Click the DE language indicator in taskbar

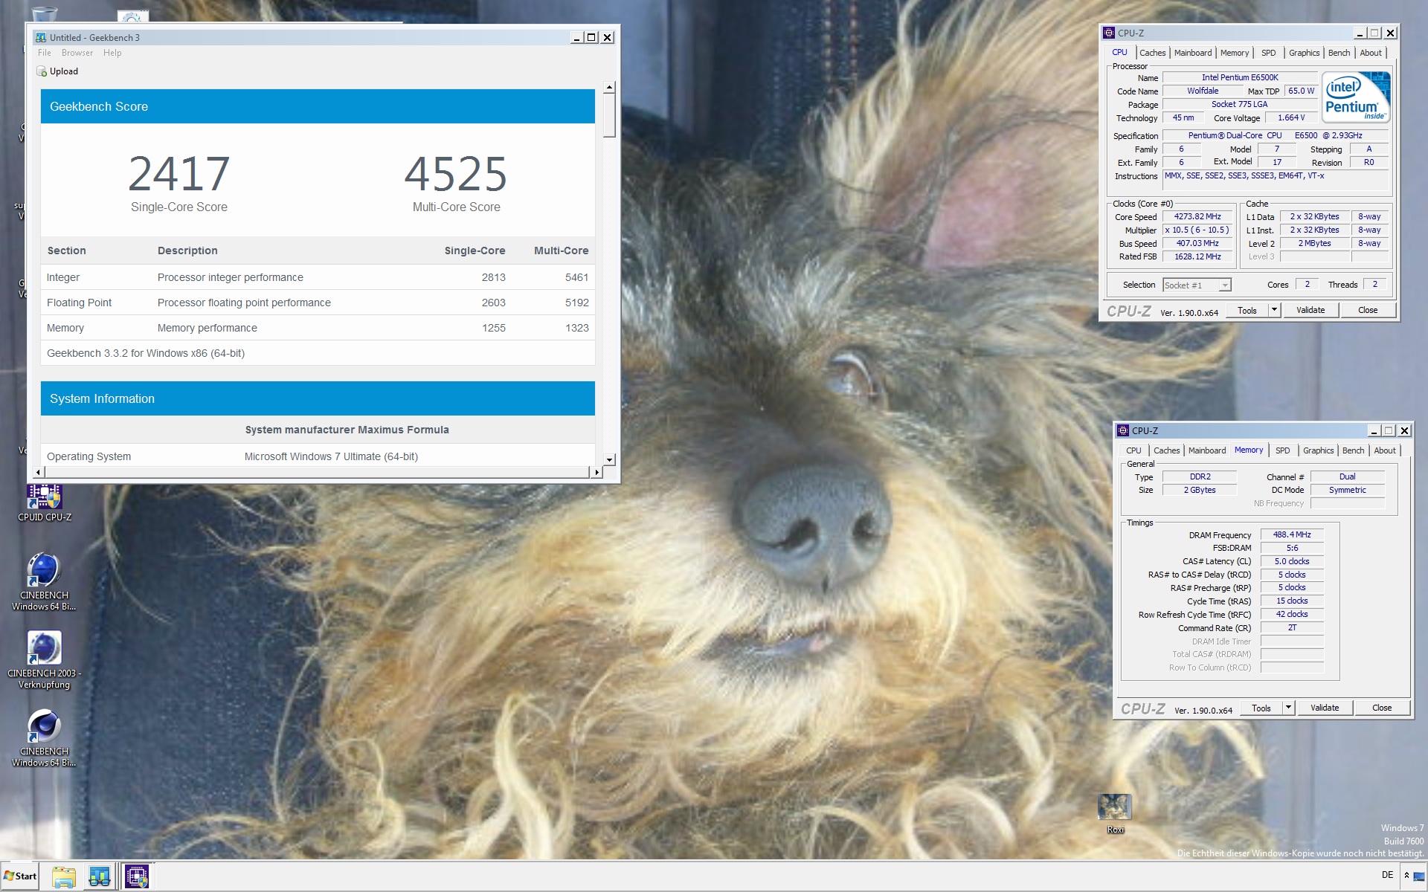1387,875
